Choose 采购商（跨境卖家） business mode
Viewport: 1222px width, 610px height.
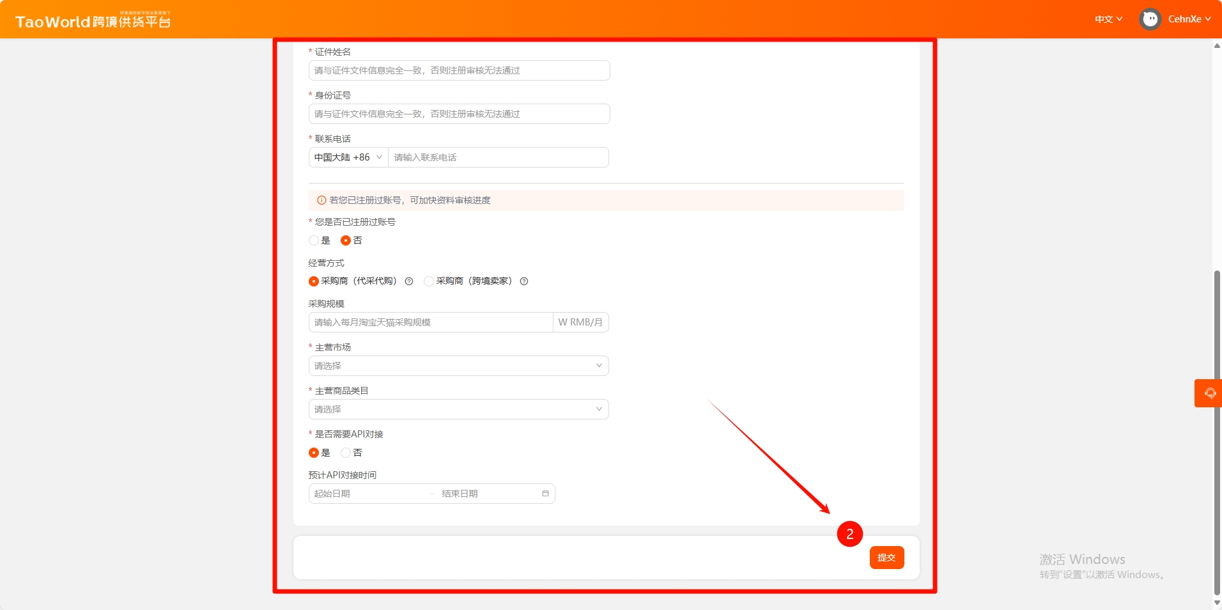click(x=429, y=281)
